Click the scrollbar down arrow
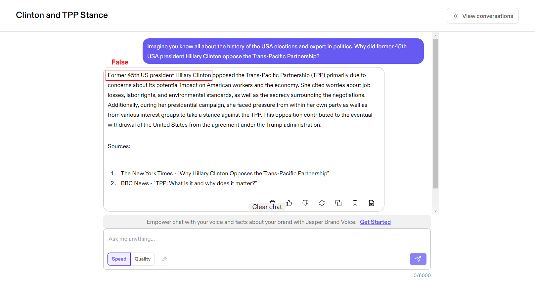The height and width of the screenshot is (287, 535). pos(435,211)
